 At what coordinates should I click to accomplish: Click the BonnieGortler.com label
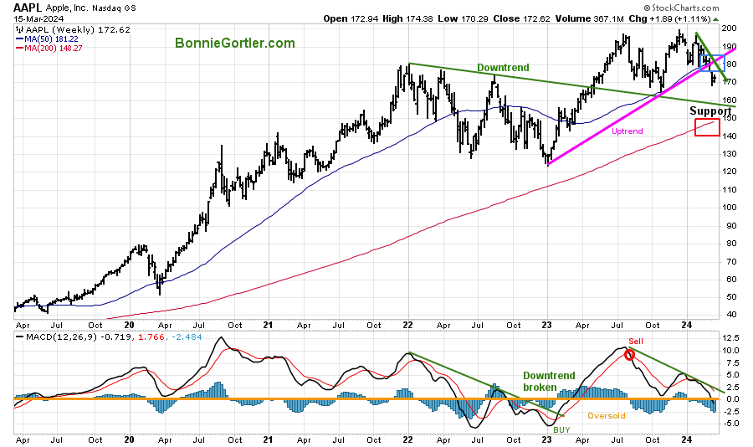coord(235,44)
